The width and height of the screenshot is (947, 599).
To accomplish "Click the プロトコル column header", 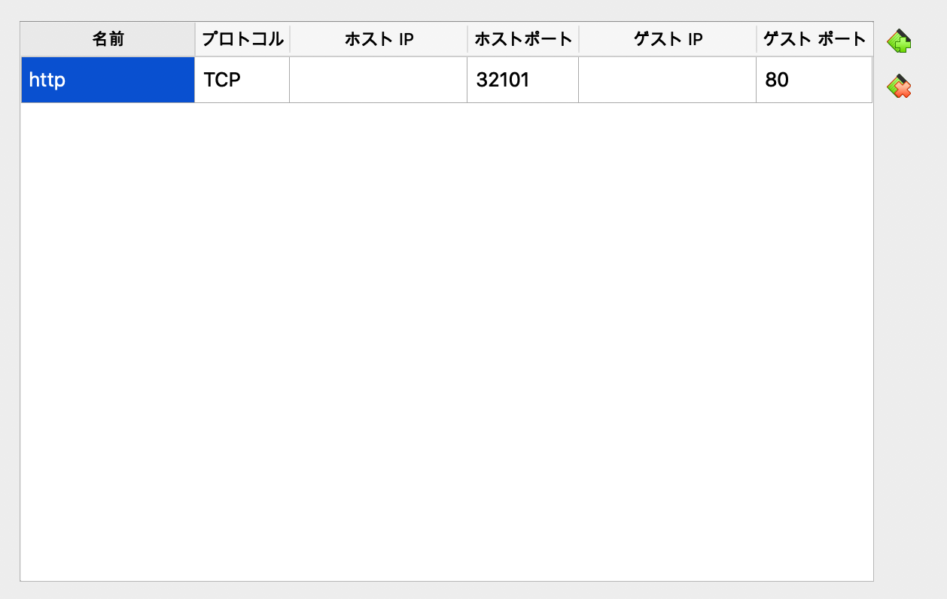I will 242,38.
